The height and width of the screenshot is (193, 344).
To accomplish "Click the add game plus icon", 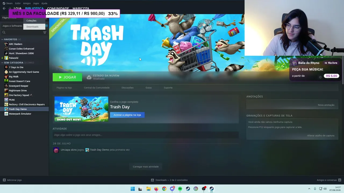I will 4,180.
